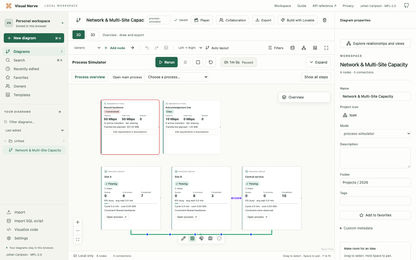The height and width of the screenshot is (260, 416).
Task: Stop the simulation with the square button
Action: click(x=198, y=62)
